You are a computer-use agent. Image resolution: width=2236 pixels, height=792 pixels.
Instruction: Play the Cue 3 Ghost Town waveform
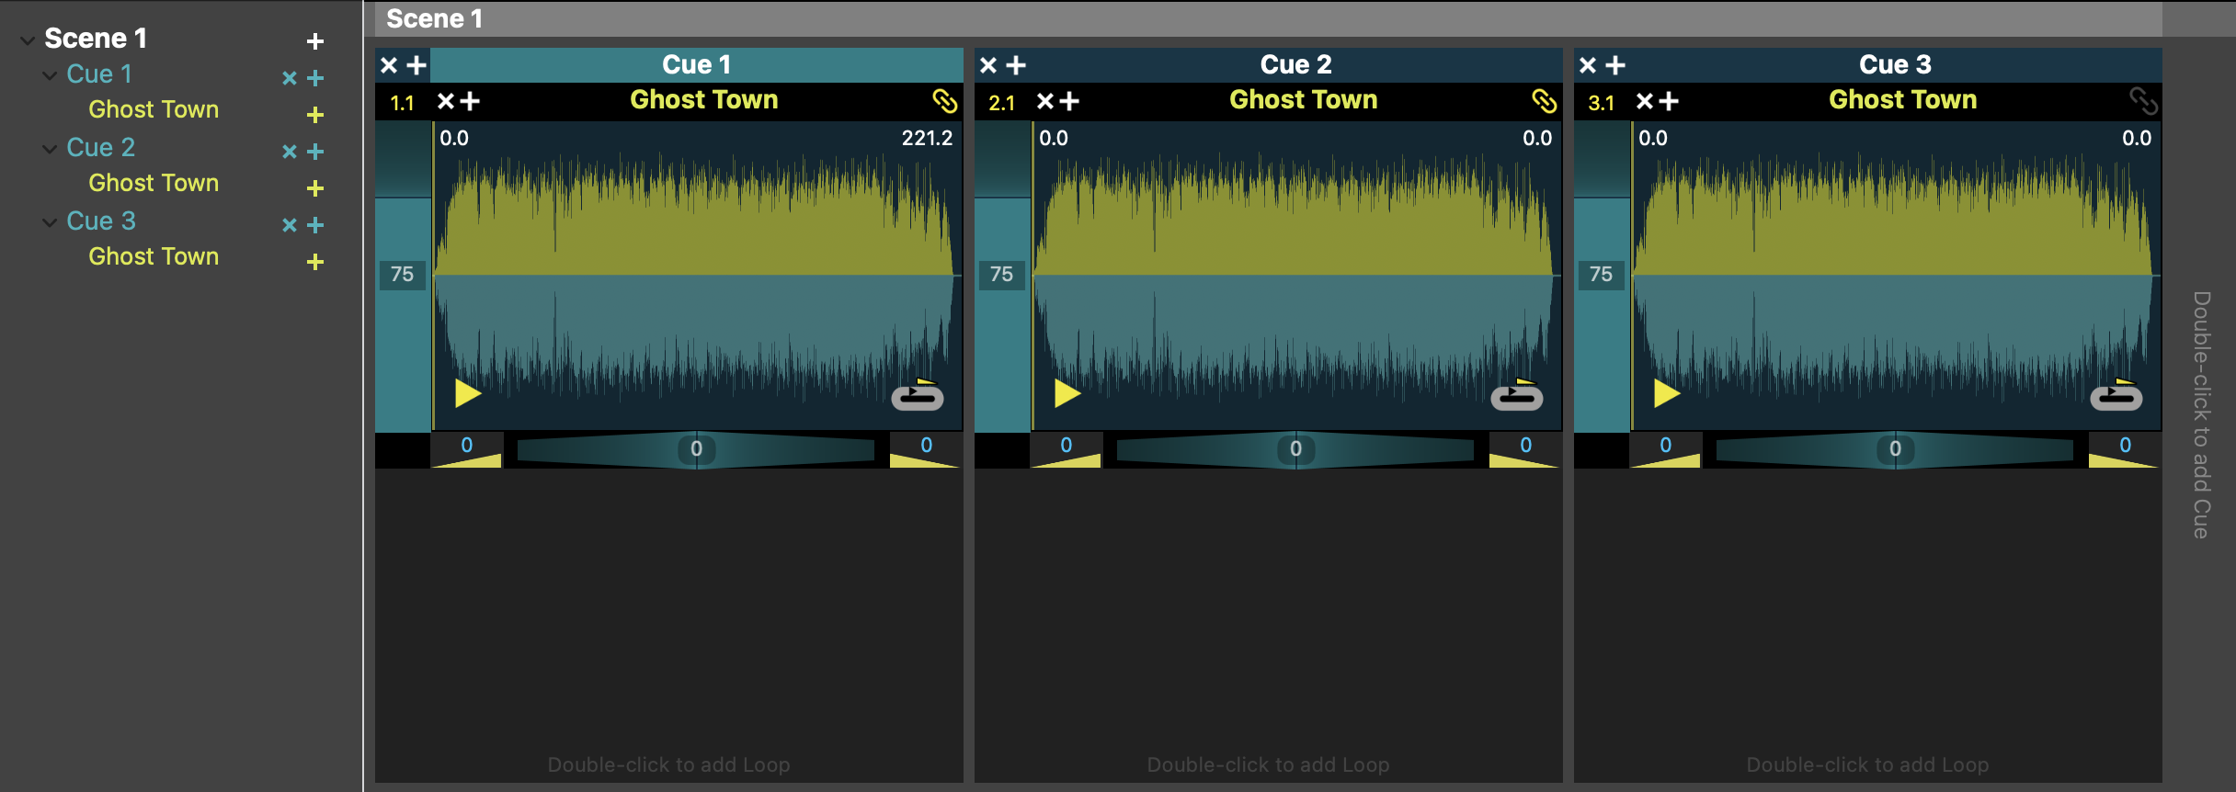tap(1667, 393)
